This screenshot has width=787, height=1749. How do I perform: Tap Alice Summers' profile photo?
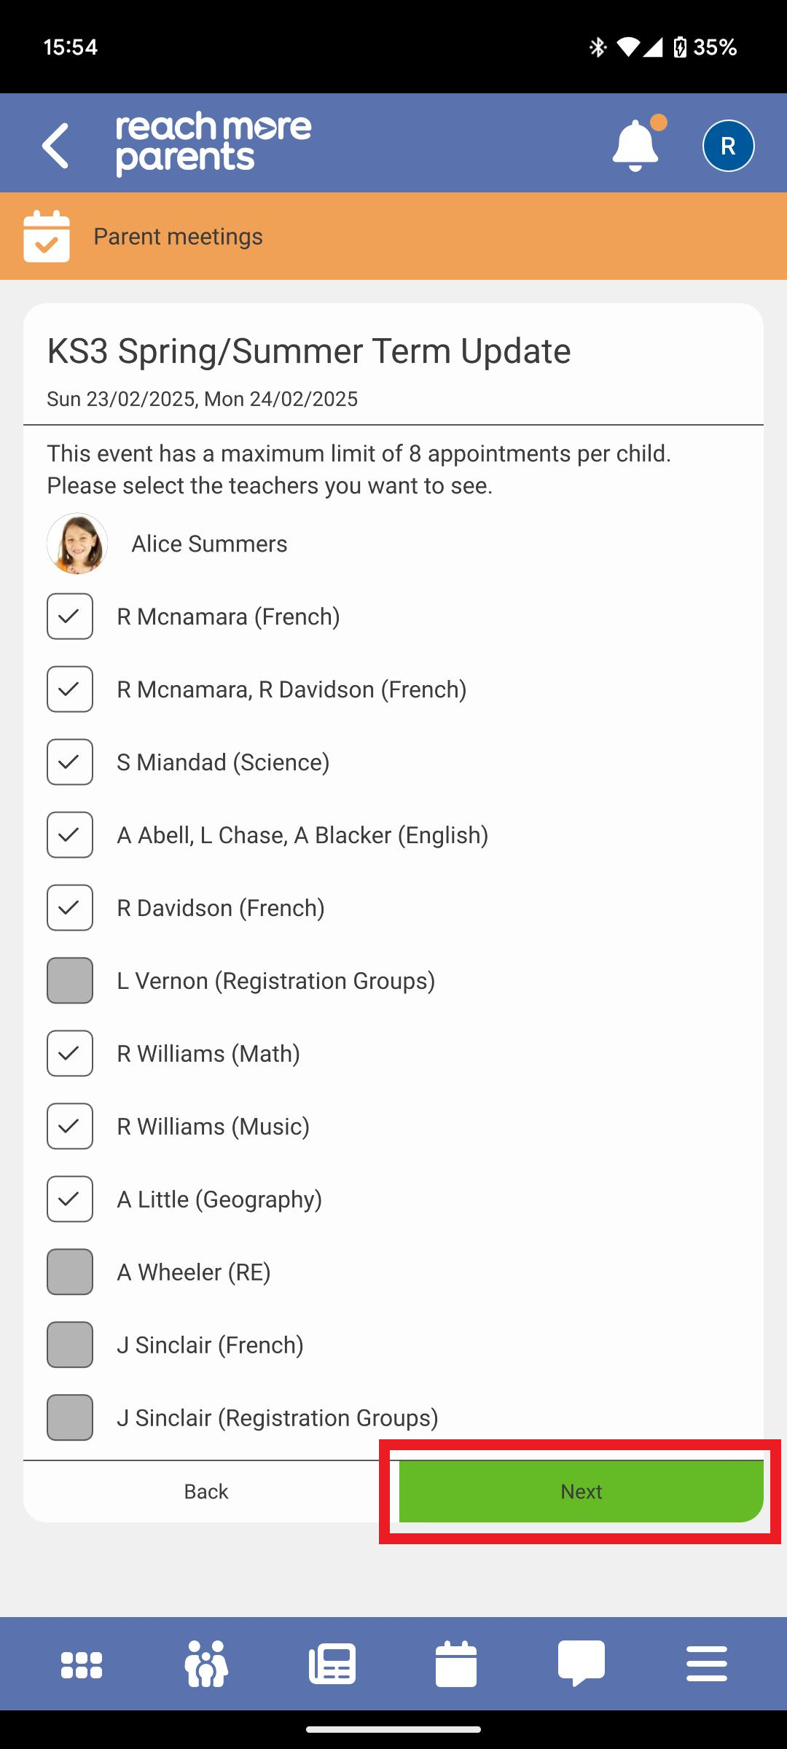[x=77, y=544]
